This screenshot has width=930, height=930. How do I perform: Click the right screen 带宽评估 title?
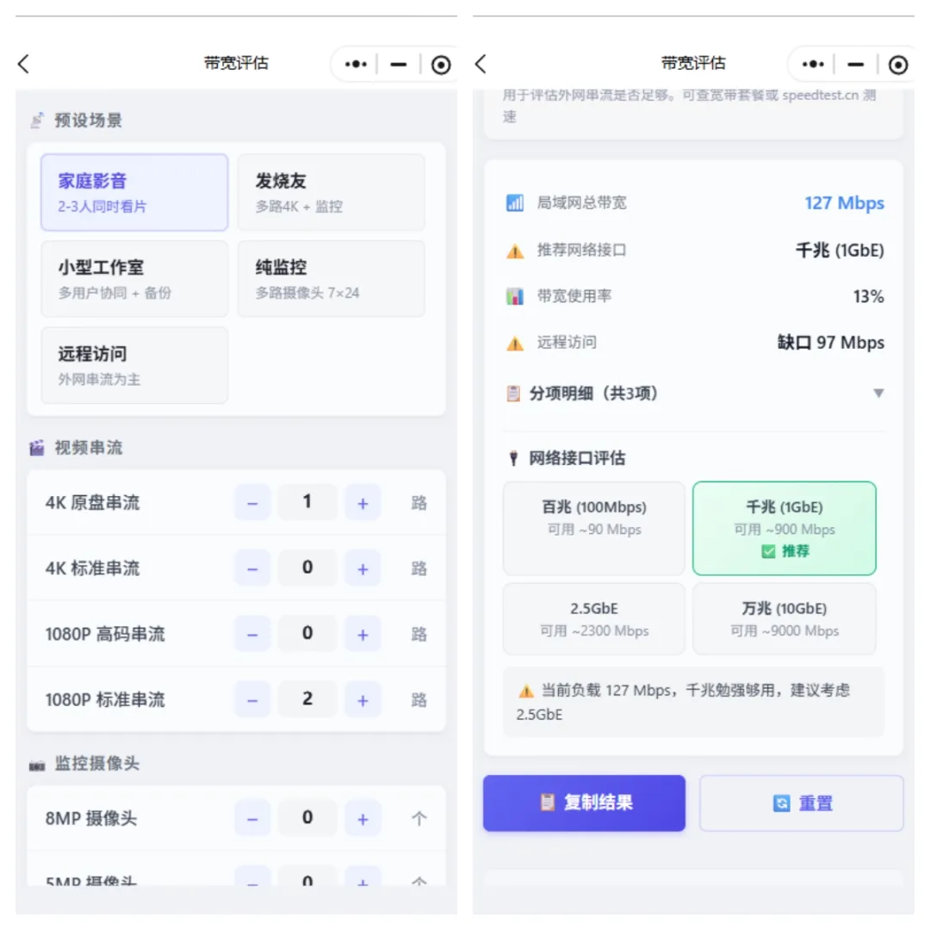pyautogui.click(x=693, y=63)
